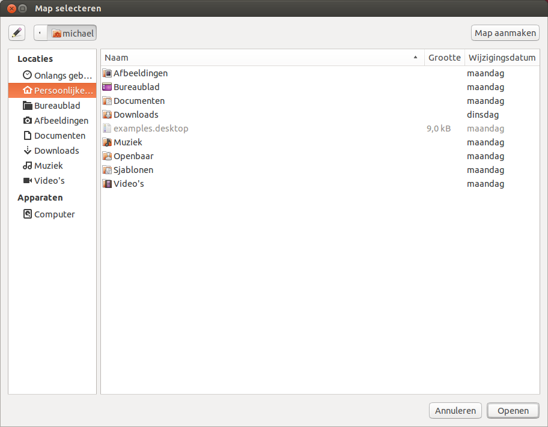Image resolution: width=548 pixels, height=427 pixels.
Task: Open Onlangs gebruikt in sidebar
Action: tap(58, 76)
